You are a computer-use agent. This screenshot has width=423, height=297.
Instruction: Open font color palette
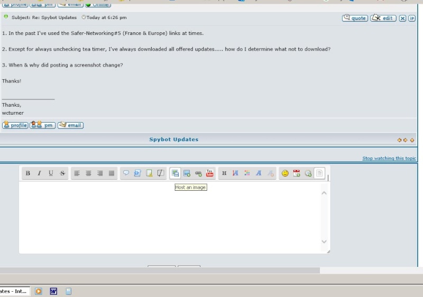[x=247, y=173]
